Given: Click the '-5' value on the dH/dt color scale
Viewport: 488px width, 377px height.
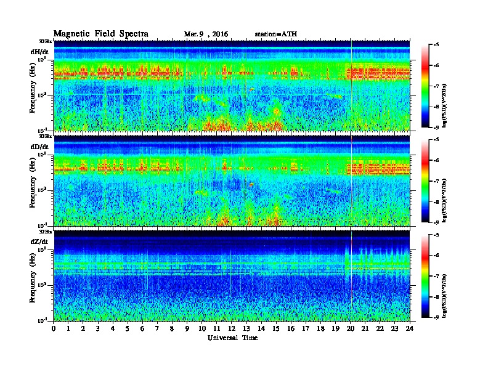Looking at the screenshot, I should 436,45.
